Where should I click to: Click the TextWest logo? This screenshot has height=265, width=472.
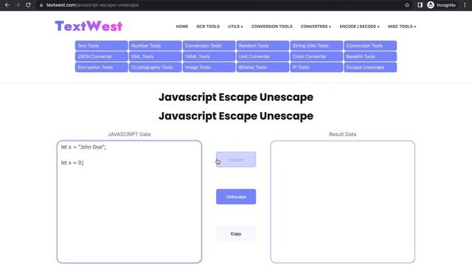[88, 26]
